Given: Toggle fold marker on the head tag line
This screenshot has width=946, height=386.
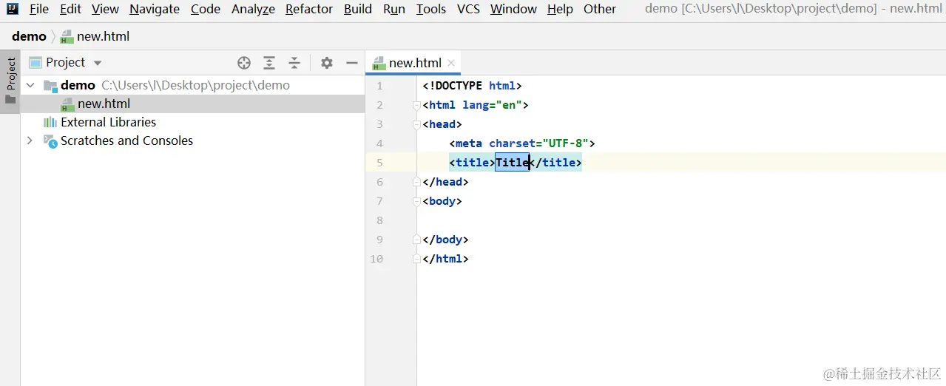Looking at the screenshot, I should 416,124.
